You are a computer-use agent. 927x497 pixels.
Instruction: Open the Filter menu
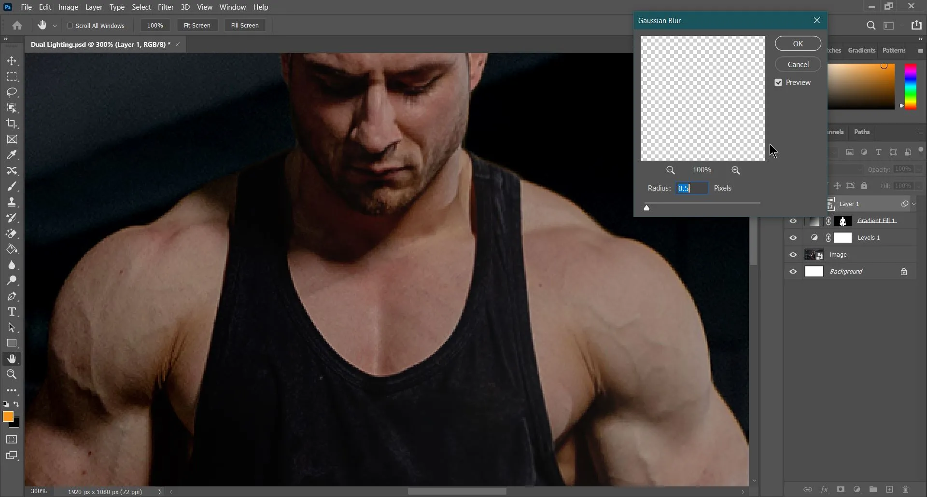[x=166, y=7]
